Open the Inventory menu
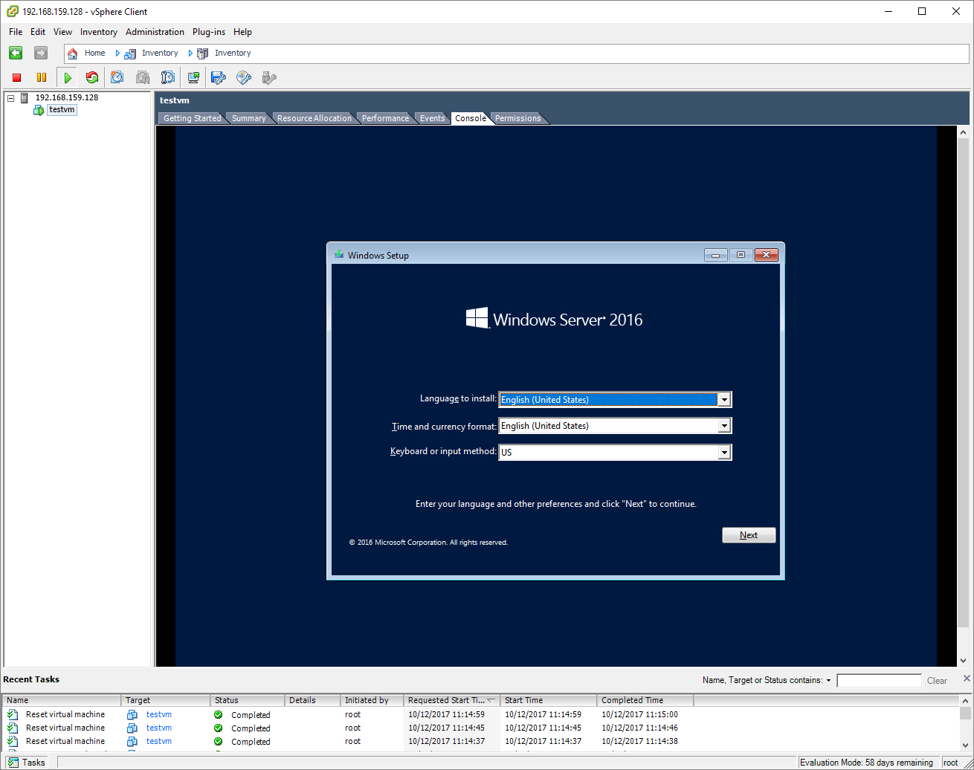974x770 pixels. click(99, 32)
